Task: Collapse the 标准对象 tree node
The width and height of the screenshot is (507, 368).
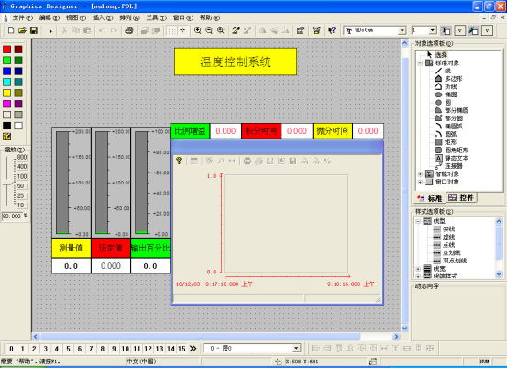Action: pos(420,62)
